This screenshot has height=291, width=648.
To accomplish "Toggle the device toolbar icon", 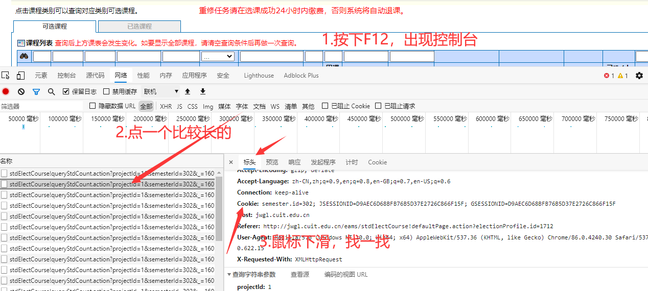I will (x=20, y=76).
